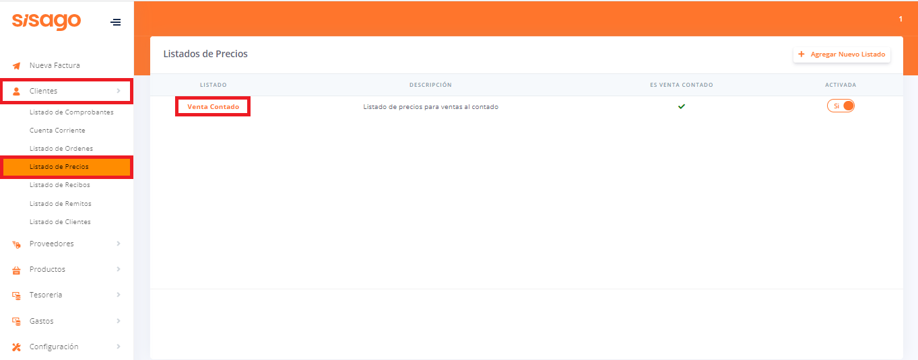The height and width of the screenshot is (360, 918).
Task: Open the Venta Contado price list link
Action: (x=213, y=107)
